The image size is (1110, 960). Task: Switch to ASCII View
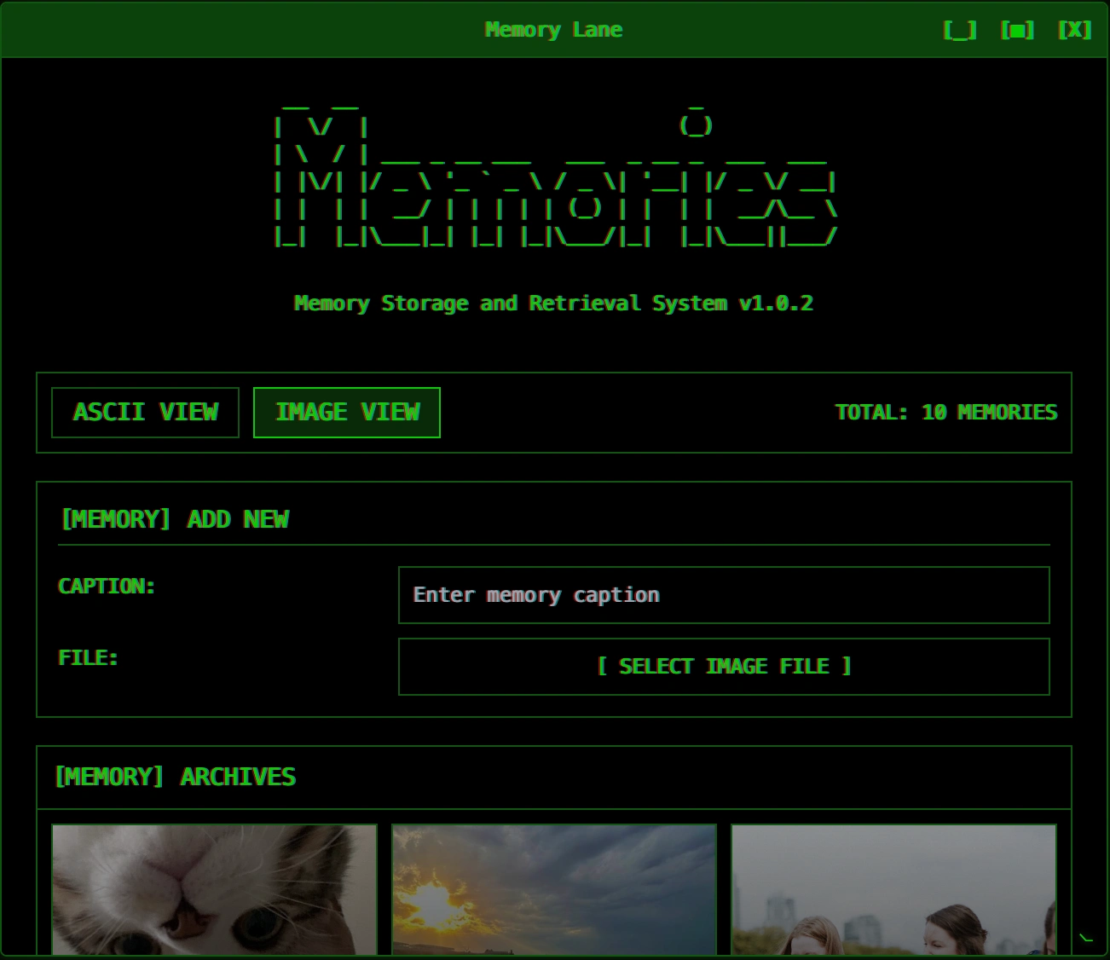coord(145,413)
